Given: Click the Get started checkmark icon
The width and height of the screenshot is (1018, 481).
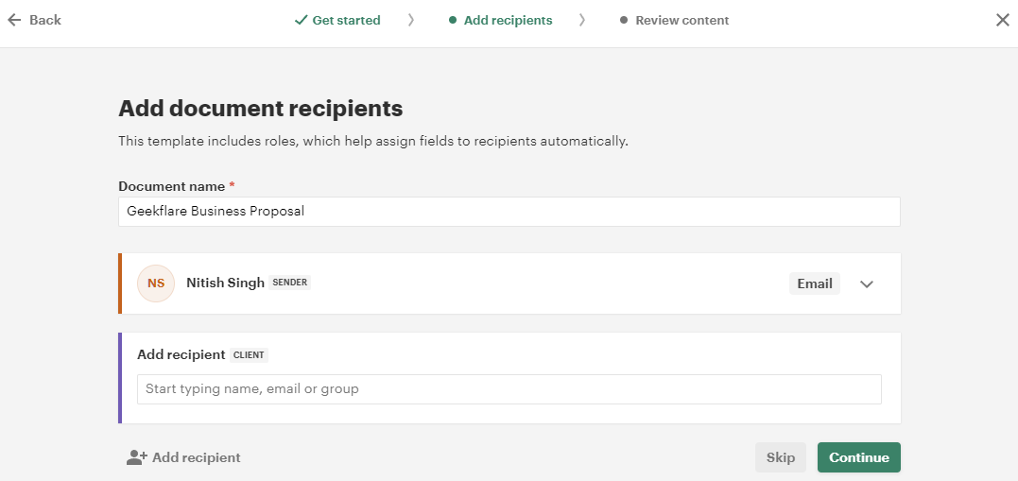Looking at the screenshot, I should (301, 20).
